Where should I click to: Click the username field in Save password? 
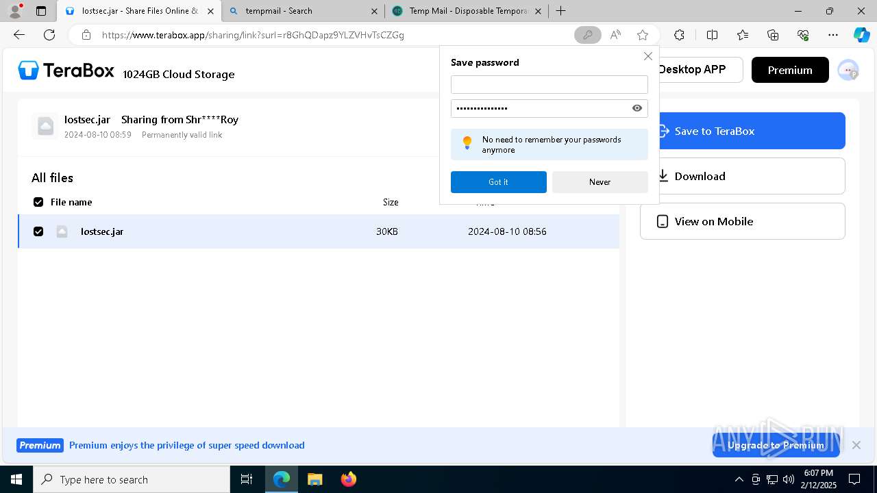pyautogui.click(x=549, y=84)
